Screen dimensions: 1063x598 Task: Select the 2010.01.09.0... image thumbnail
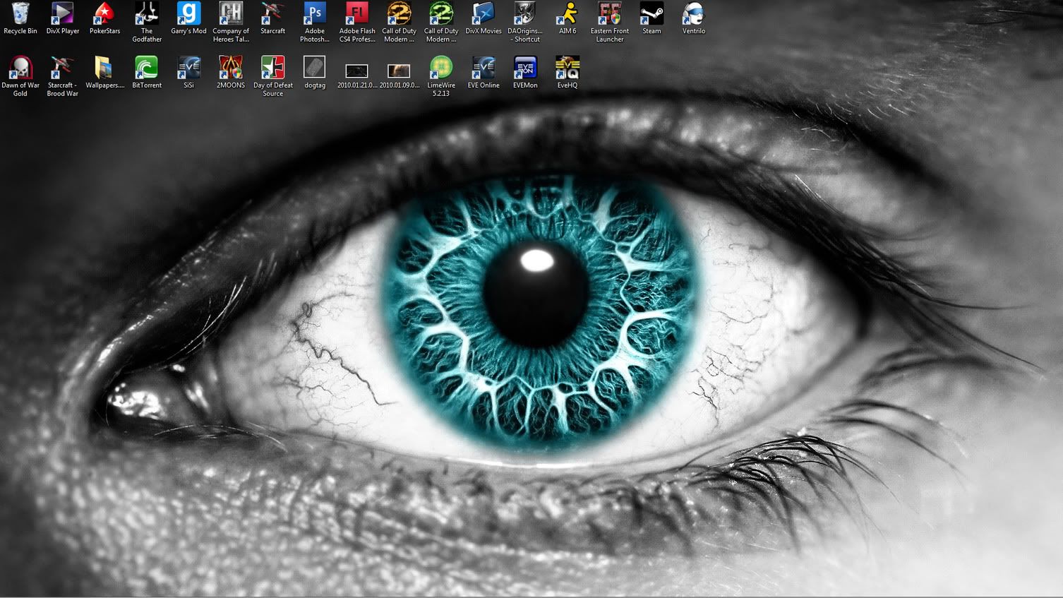click(x=399, y=71)
